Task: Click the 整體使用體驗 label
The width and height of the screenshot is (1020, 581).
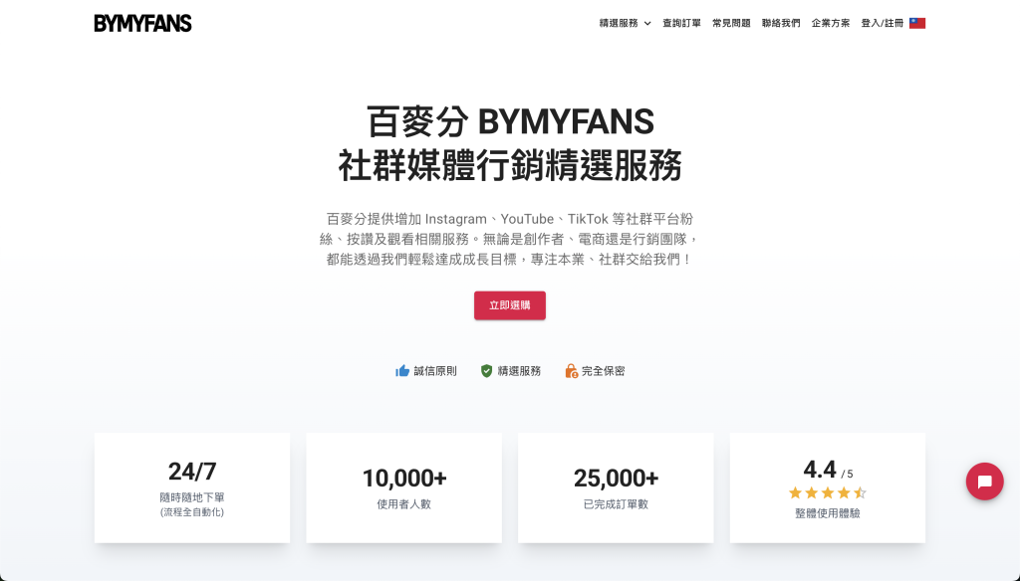Action: [x=828, y=513]
